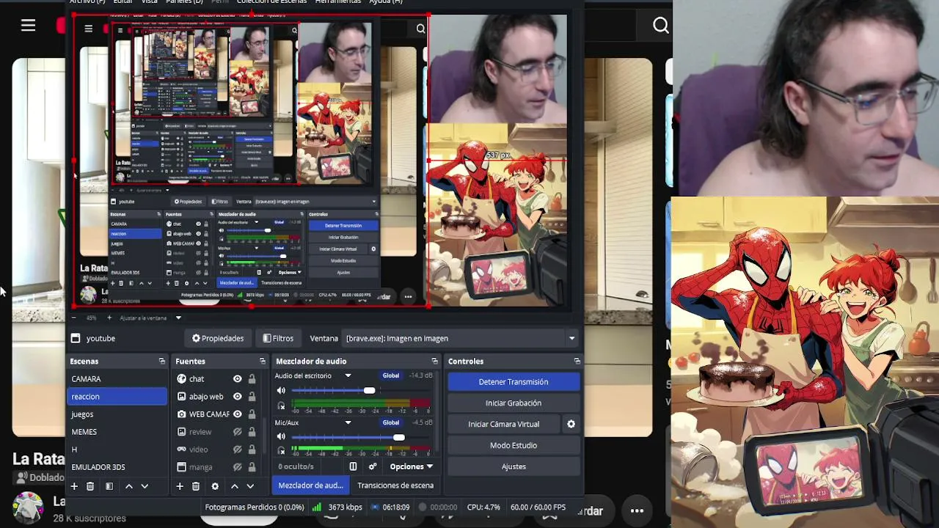Open the three-dots more menu in browser

click(637, 511)
